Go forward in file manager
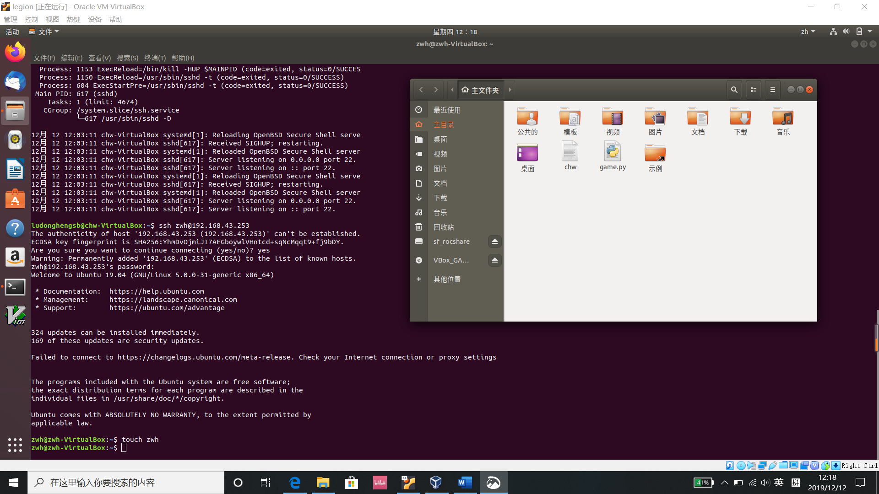Screen dimensions: 879x494 pos(435,90)
